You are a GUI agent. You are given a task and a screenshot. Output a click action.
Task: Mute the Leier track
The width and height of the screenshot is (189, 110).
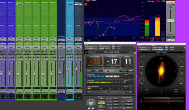[x=13, y=59]
